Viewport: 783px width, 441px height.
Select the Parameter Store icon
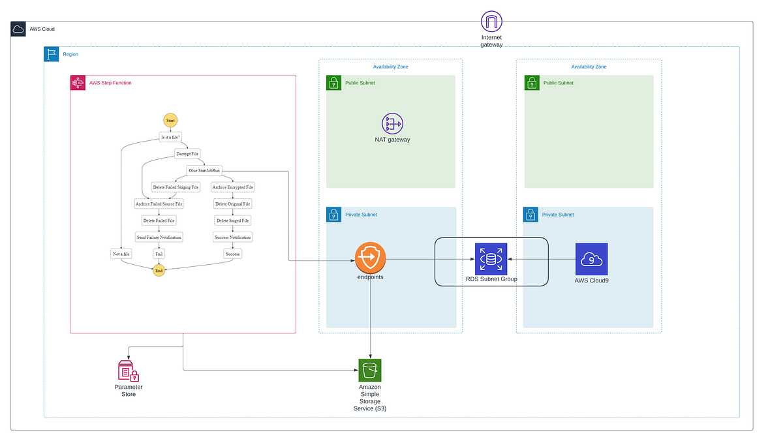(x=128, y=372)
